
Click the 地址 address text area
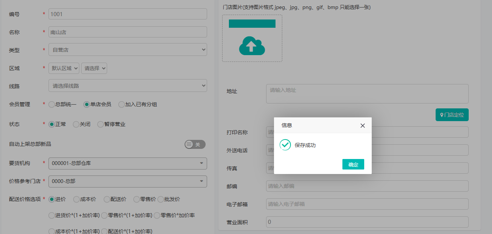click(367, 94)
